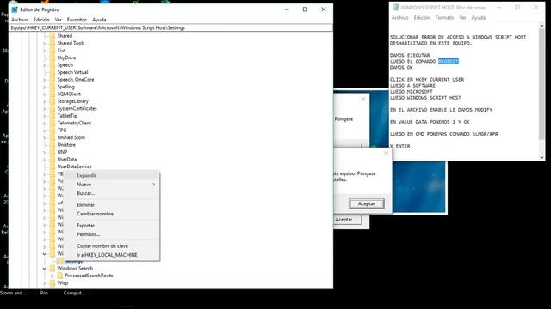Open Formato menu in Notepad
This screenshot has height=309, width=551.
click(x=444, y=18)
